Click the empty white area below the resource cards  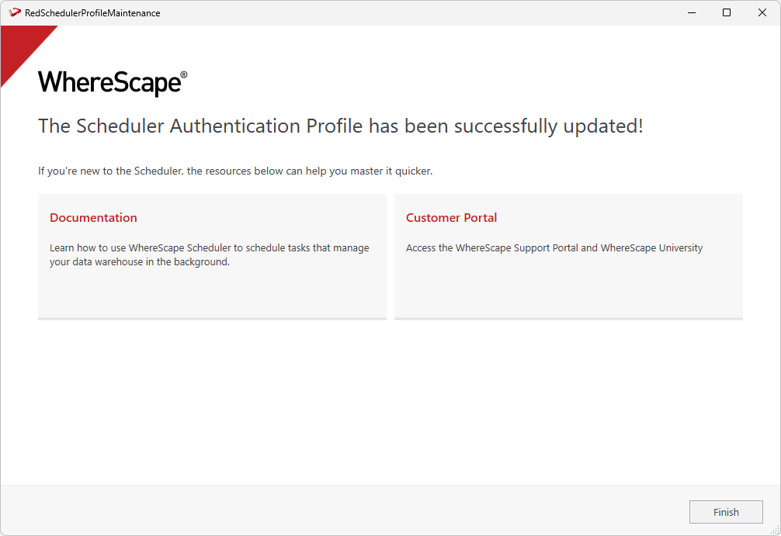390,402
